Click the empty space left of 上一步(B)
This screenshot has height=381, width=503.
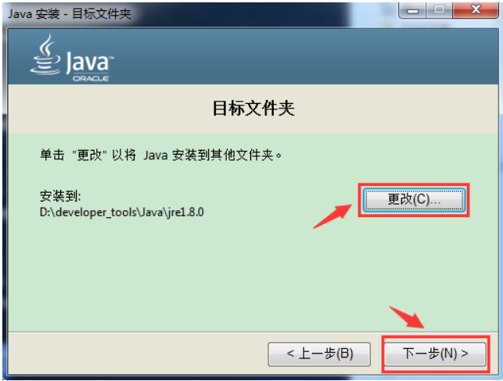point(138,354)
